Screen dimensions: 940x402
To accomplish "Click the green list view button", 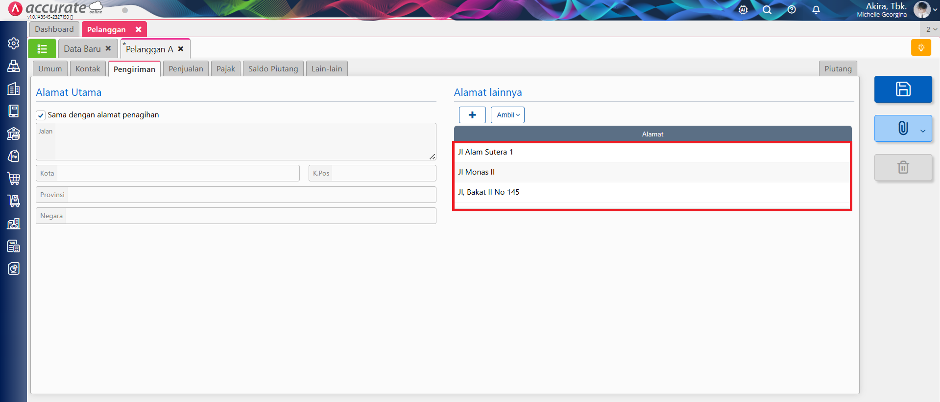I will click(x=42, y=49).
